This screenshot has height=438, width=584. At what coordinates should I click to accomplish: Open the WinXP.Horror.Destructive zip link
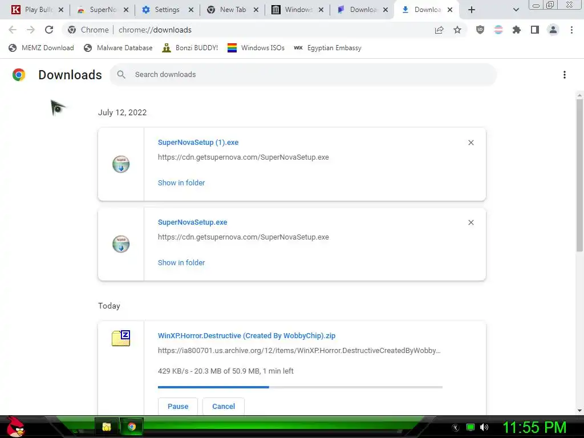(246, 335)
